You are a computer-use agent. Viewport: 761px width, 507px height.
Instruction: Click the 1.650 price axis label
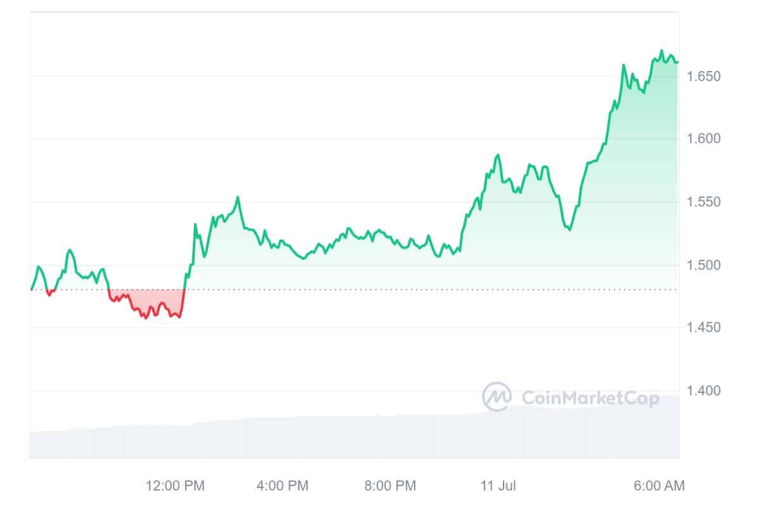click(703, 77)
